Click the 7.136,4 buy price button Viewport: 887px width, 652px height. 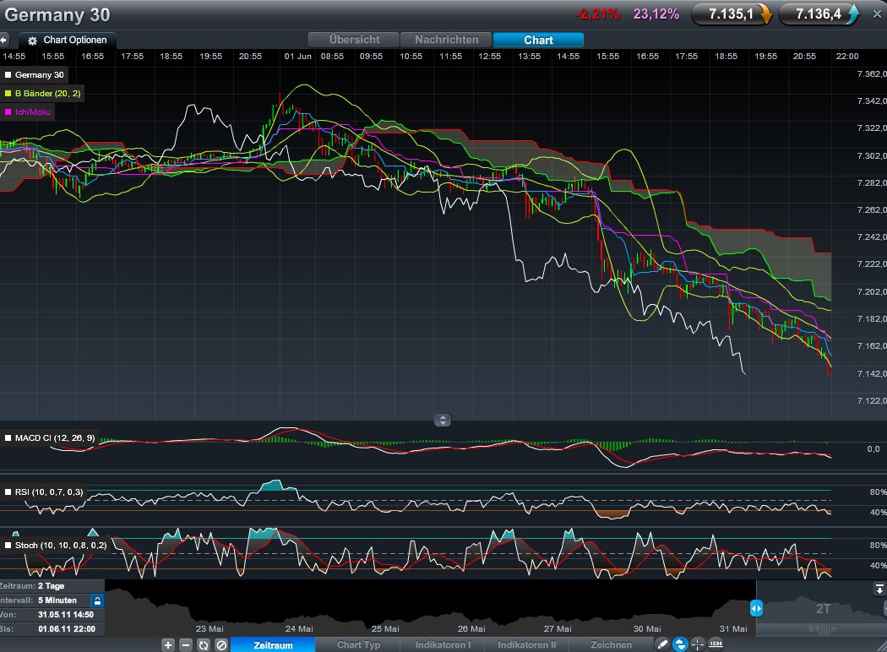[x=819, y=14]
